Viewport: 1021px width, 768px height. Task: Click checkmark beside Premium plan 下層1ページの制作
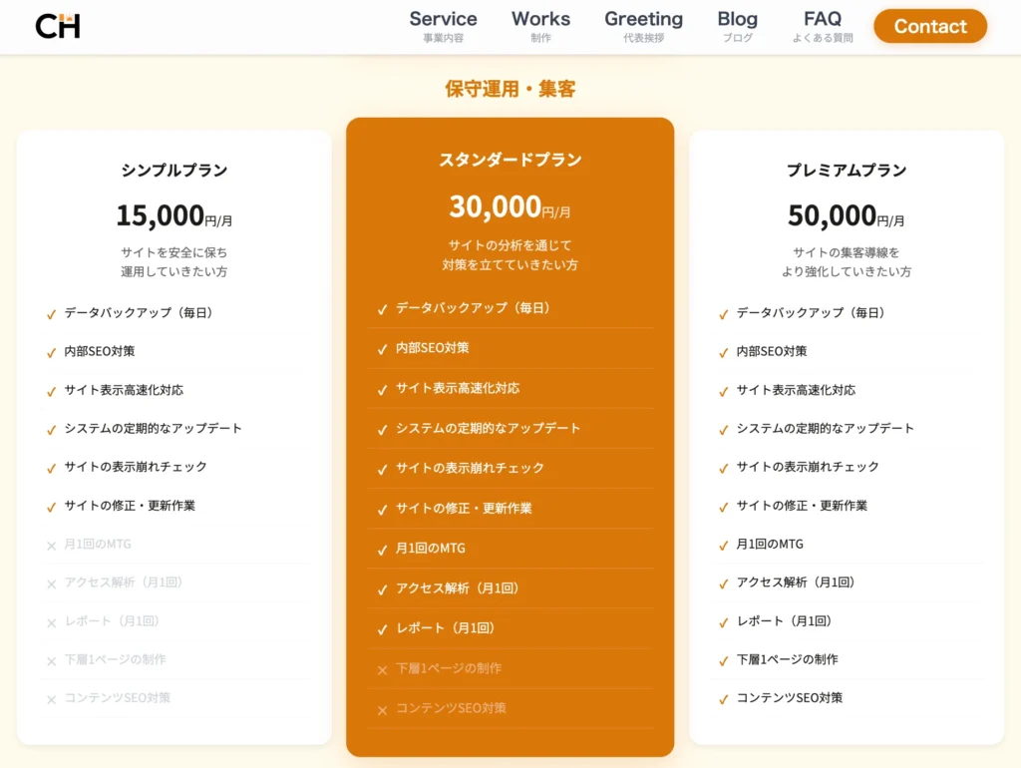tap(723, 661)
